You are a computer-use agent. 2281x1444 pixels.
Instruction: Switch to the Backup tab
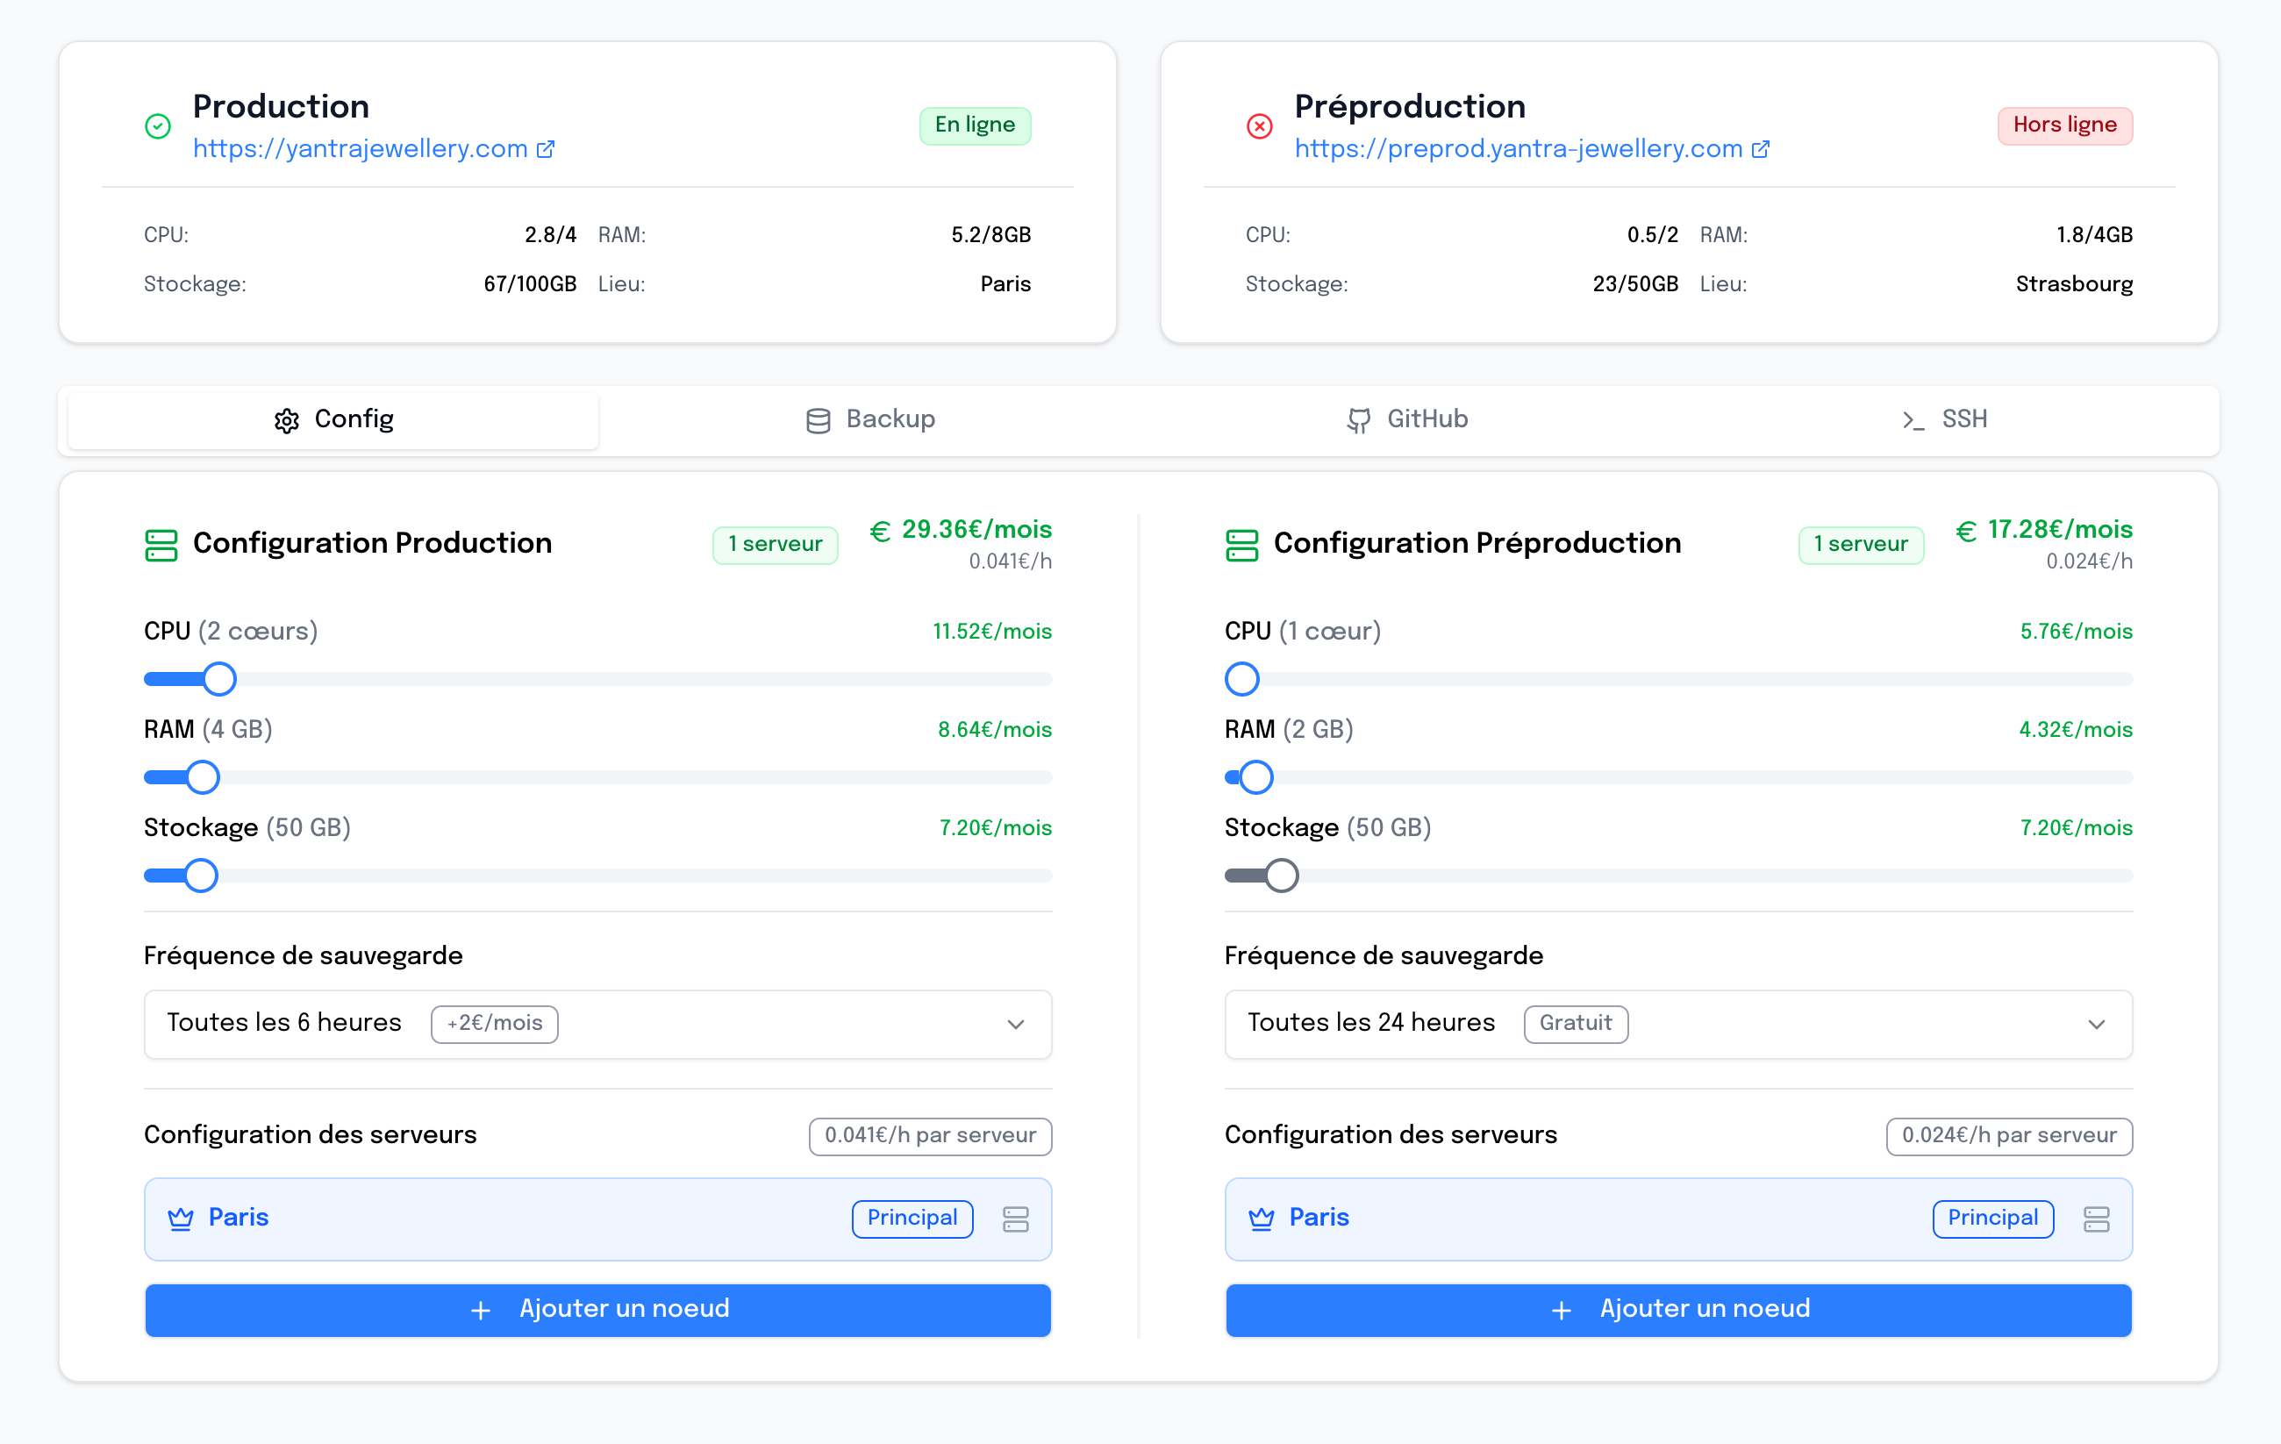870,419
